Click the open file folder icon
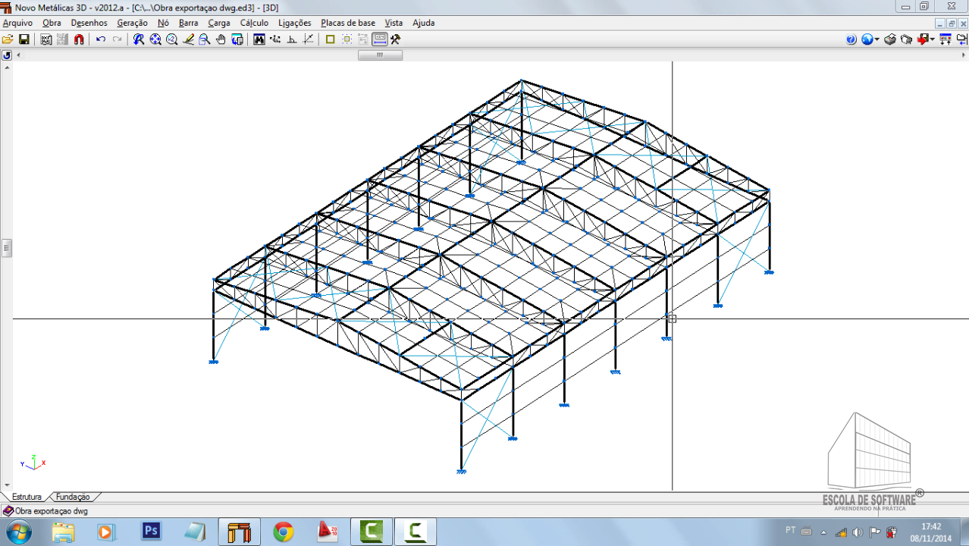 8,39
